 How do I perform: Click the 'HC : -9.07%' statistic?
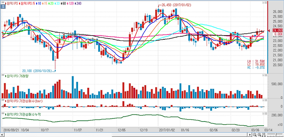click(256, 67)
